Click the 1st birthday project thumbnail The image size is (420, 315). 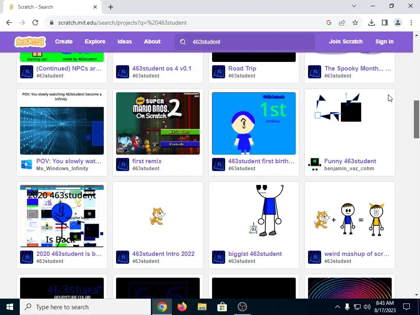click(254, 123)
